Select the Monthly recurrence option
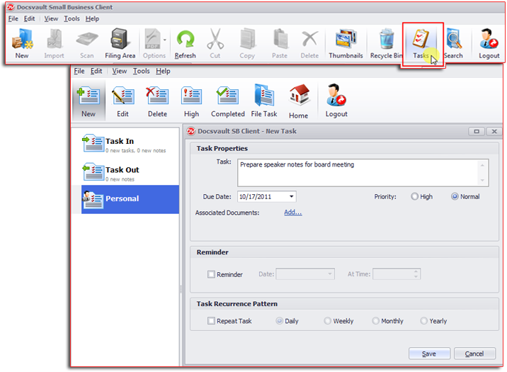This screenshot has width=507, height=372. [375, 321]
